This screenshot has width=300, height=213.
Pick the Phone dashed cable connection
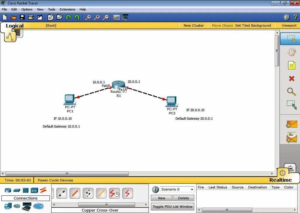tap(88, 193)
